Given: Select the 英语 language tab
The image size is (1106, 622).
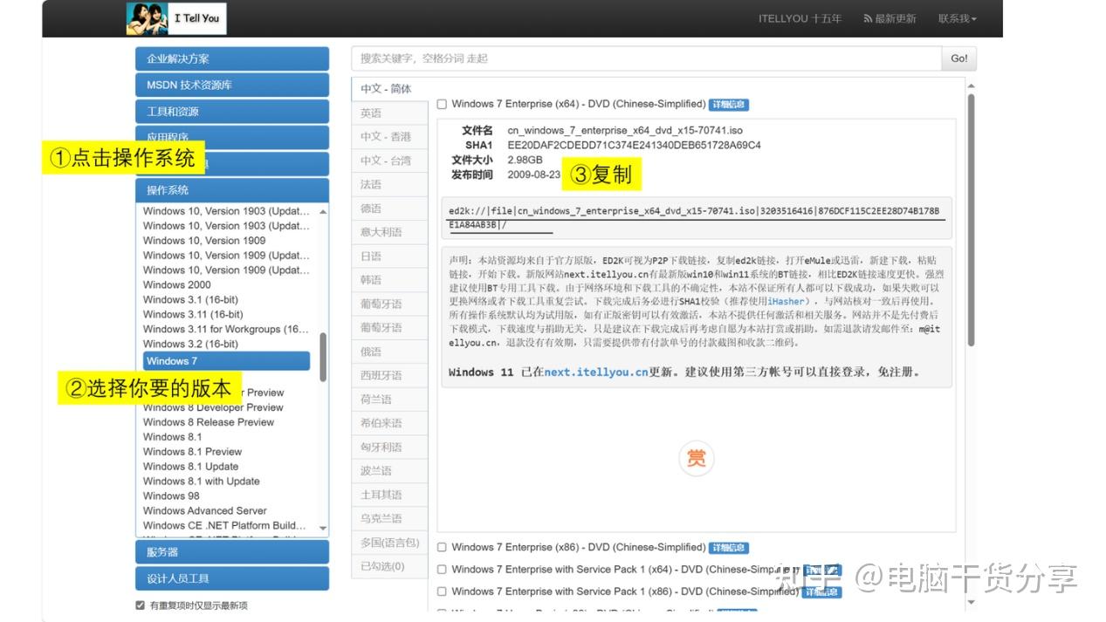Looking at the screenshot, I should [x=389, y=113].
